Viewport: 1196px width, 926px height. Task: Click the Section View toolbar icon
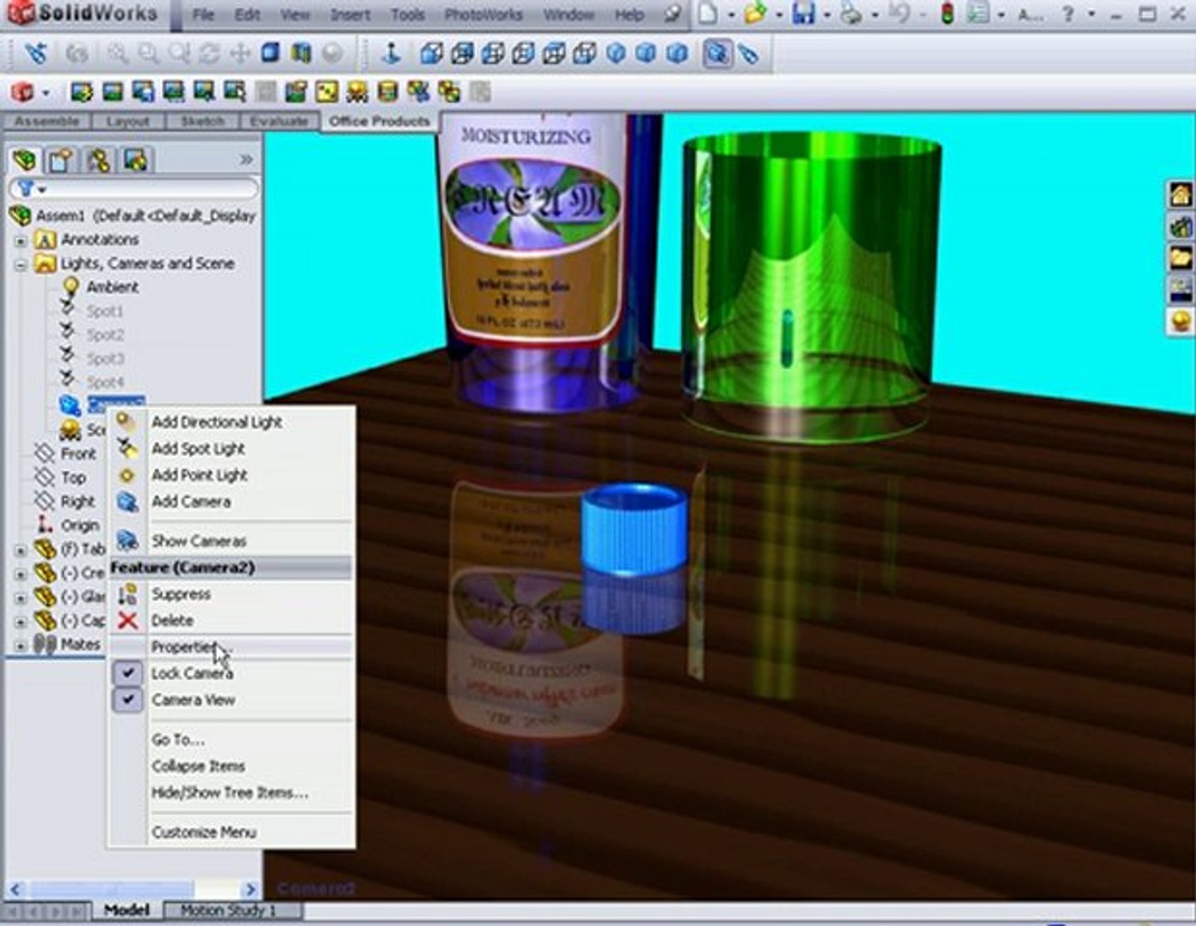tap(301, 54)
